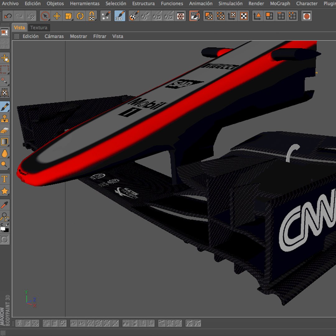The width and height of the screenshot is (336, 336).
Task: Click the dotted orange grid icon
Action: [292, 16]
